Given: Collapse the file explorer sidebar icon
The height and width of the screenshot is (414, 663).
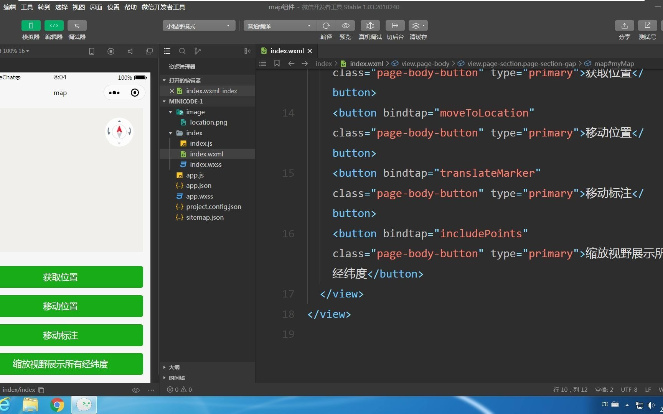Looking at the screenshot, I should coord(247,51).
